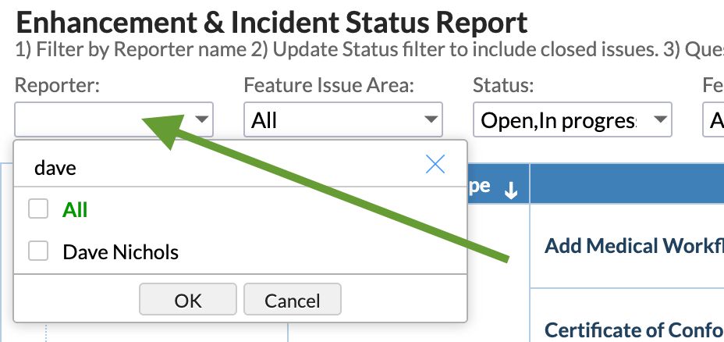This screenshot has width=724, height=342.
Task: Tick the Dave Nichols checkbox
Action: (x=38, y=251)
